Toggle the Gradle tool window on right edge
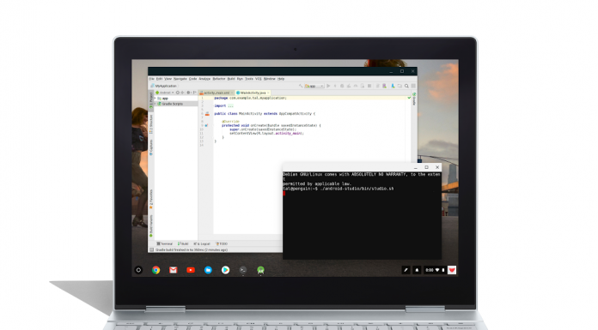 coord(414,99)
